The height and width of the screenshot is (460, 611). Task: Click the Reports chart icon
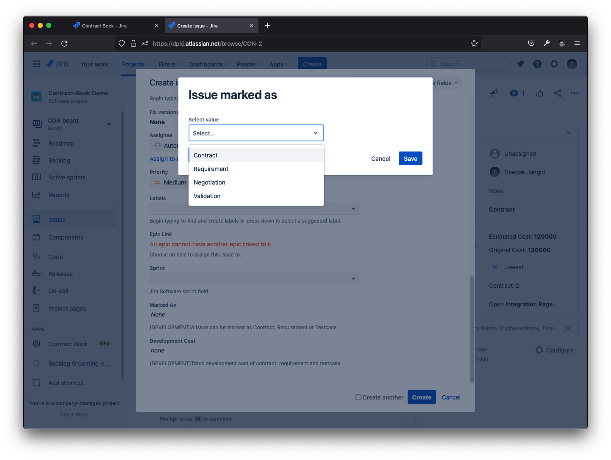pos(36,195)
